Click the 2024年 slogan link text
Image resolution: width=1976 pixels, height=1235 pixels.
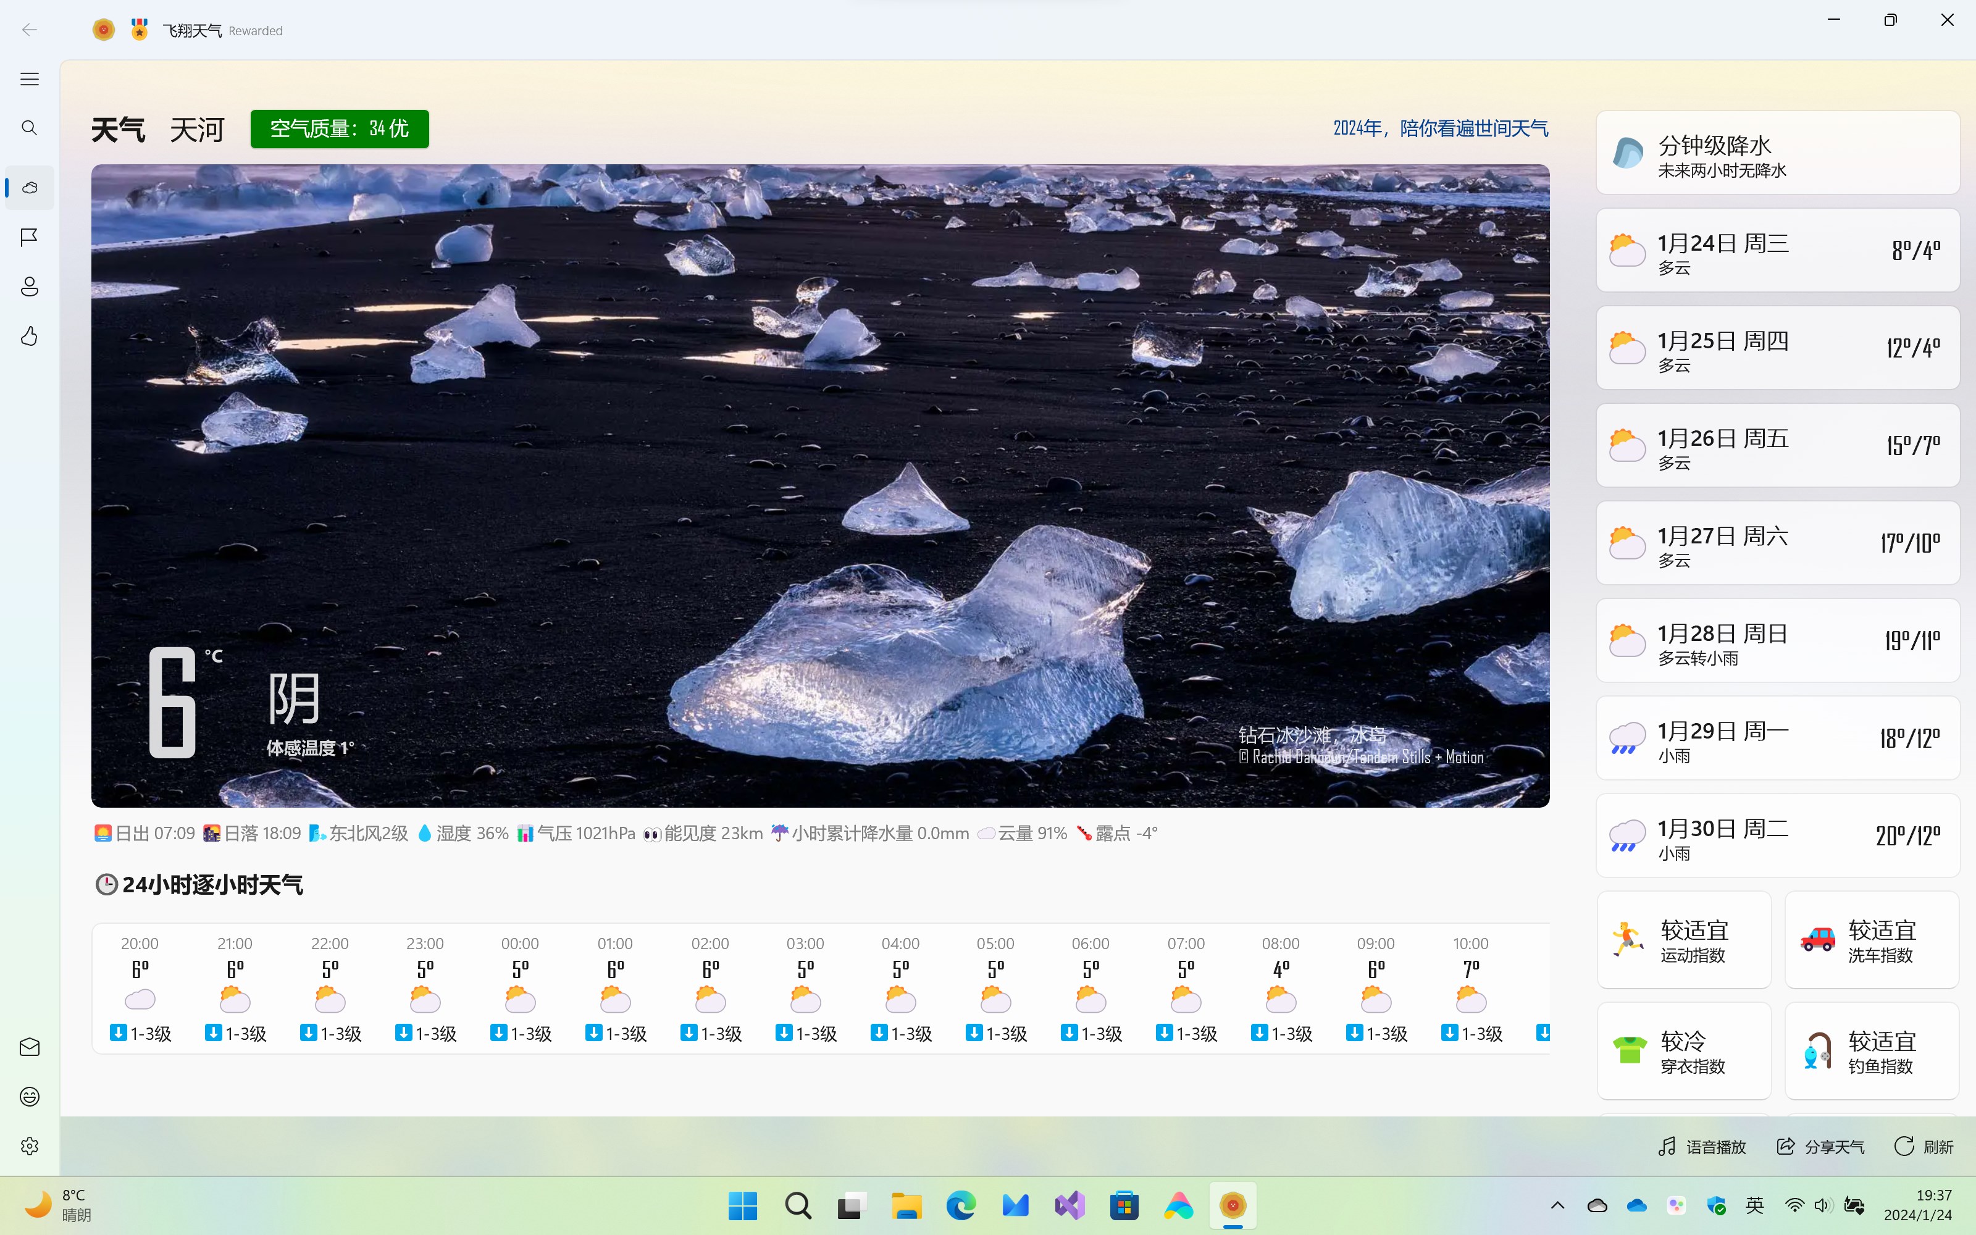click(1441, 128)
